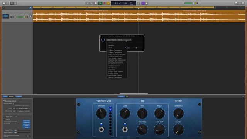The image size is (247, 139).
Task: Open the Compressor plug-in slot
Action: [x=26, y=121]
